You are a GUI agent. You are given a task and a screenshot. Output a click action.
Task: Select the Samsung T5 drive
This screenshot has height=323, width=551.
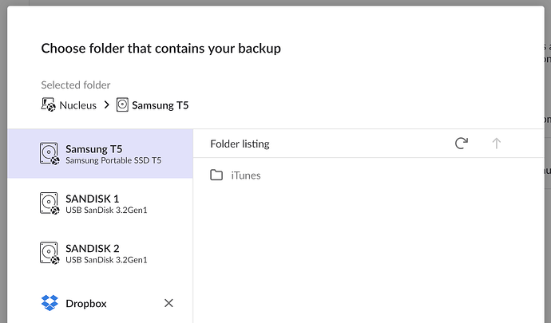(x=100, y=153)
